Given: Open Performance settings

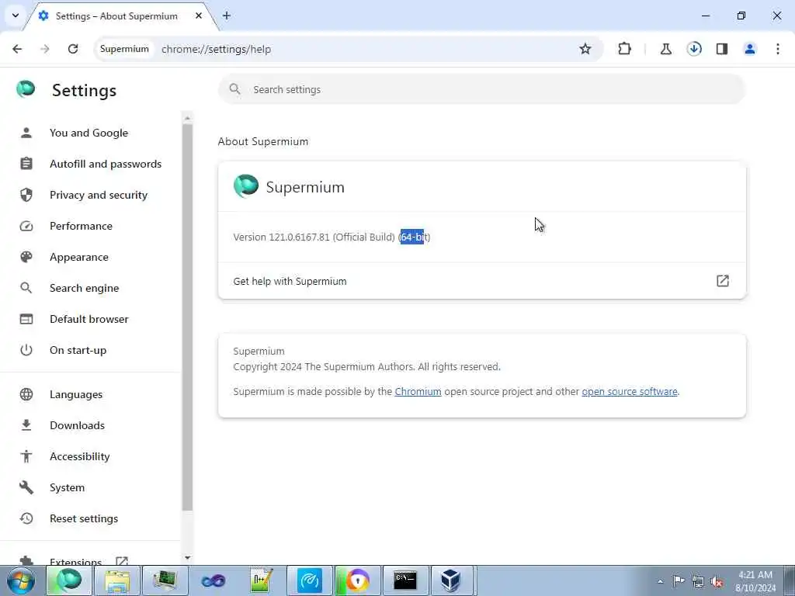Looking at the screenshot, I should (x=90, y=226).
